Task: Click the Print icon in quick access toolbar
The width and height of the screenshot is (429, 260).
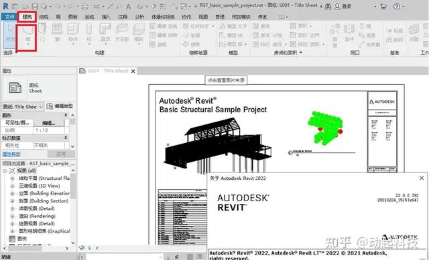Action: pos(85,6)
